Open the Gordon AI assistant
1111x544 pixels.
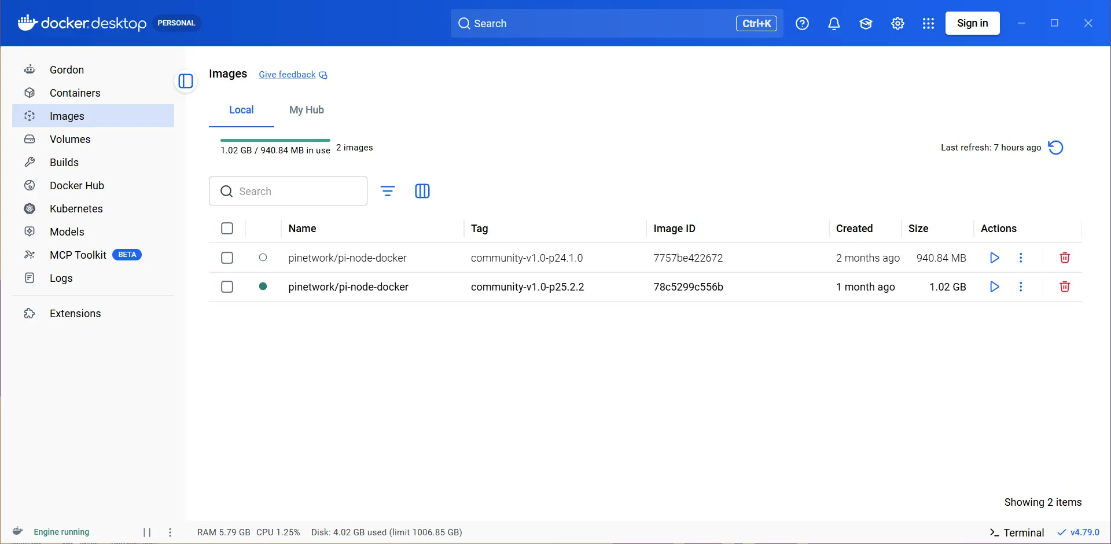[93, 69]
